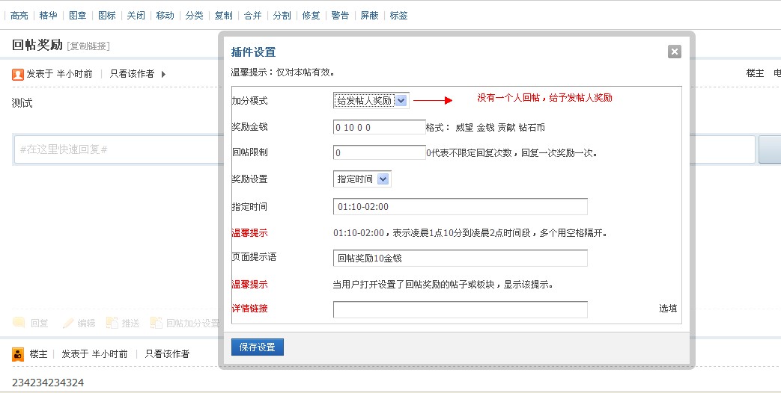The image size is (781, 393).
Task: Click the author avatar icon beside 发表于
Action: tap(19, 74)
